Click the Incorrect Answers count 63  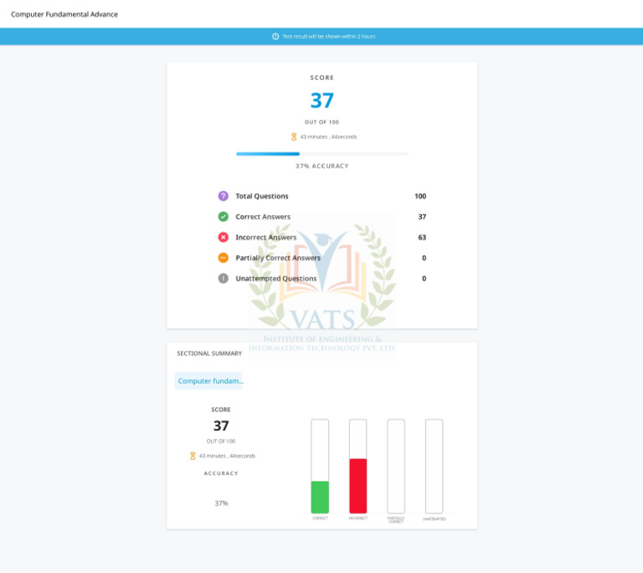click(x=422, y=237)
